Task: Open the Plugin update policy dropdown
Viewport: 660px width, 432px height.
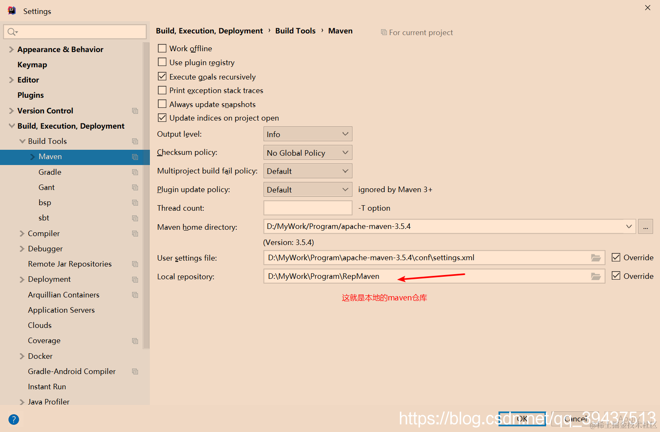Action: coord(308,190)
